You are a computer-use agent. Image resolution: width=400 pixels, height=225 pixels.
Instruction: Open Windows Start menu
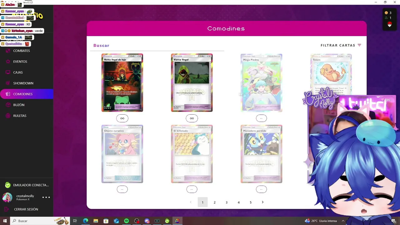[5, 221]
